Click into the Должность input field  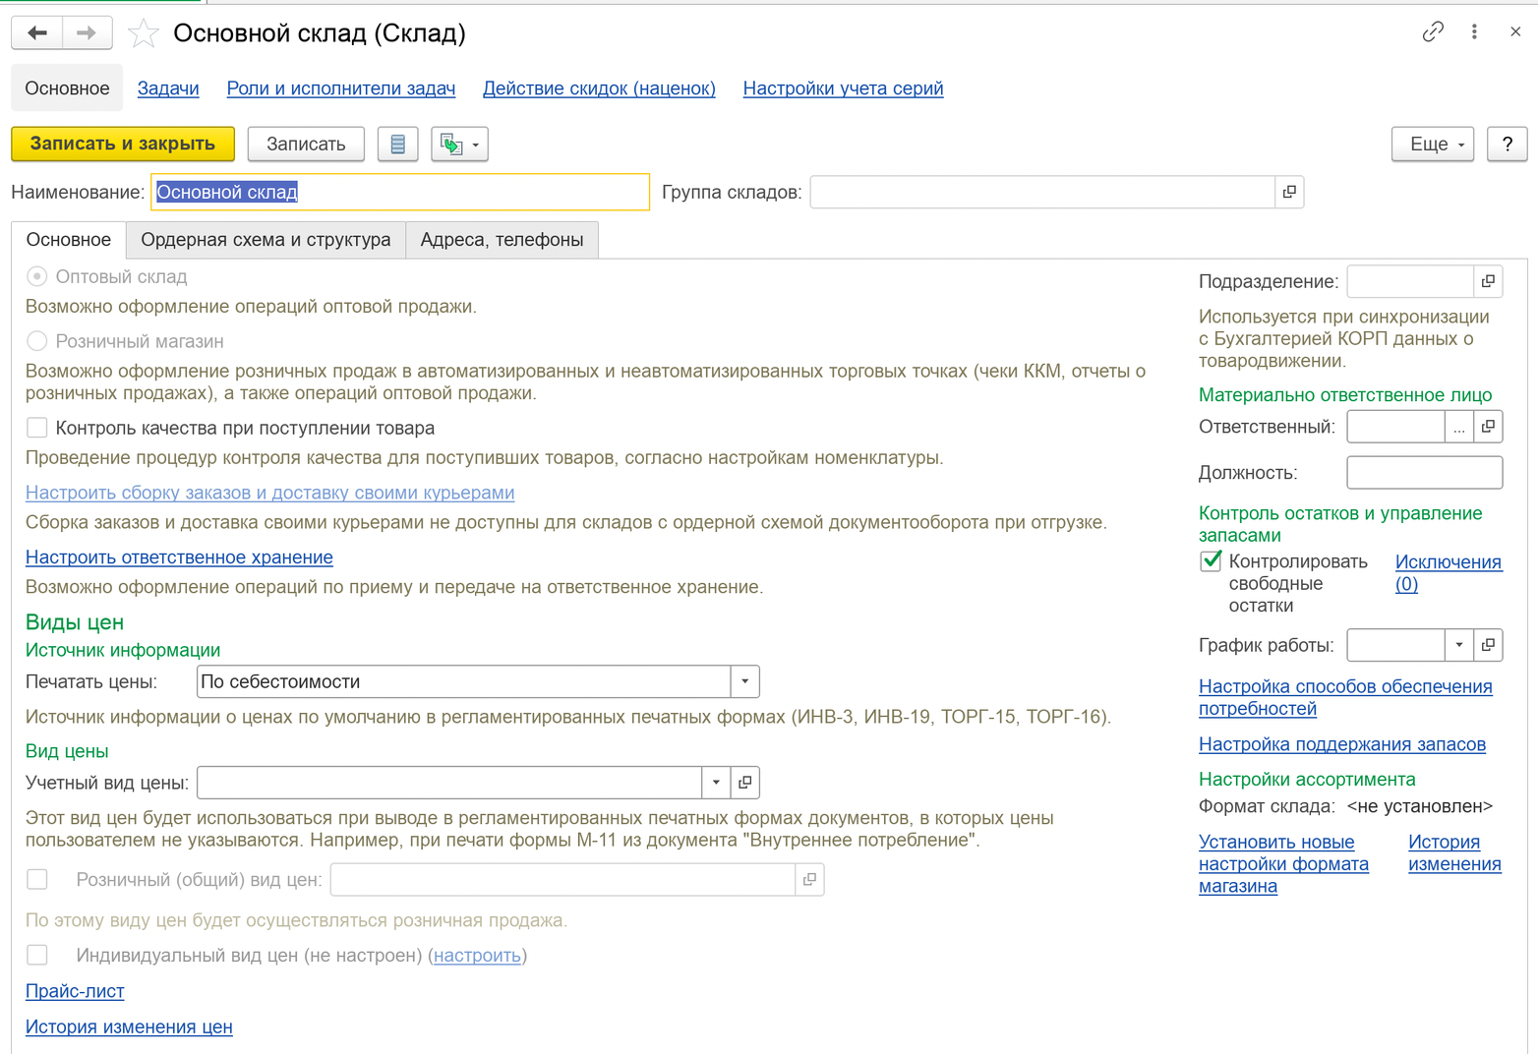pos(1424,473)
